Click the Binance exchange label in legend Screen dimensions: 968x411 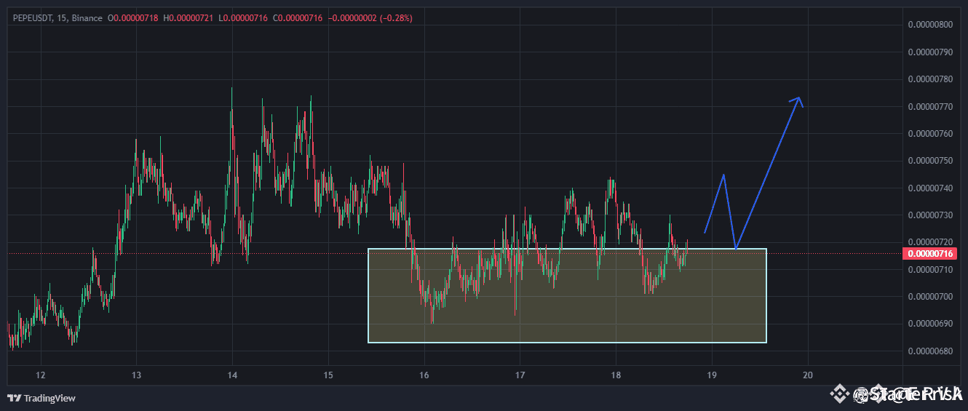87,17
